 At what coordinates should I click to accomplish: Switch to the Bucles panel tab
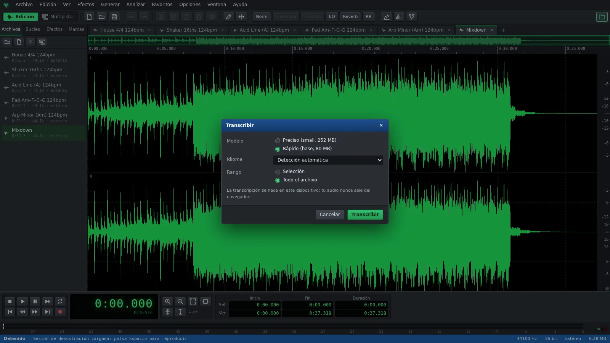[33, 29]
